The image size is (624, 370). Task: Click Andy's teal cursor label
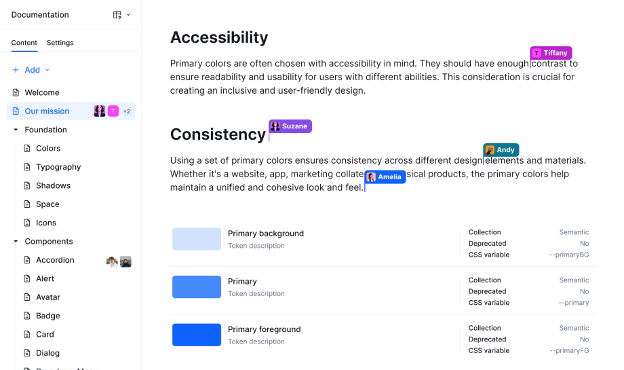[501, 150]
